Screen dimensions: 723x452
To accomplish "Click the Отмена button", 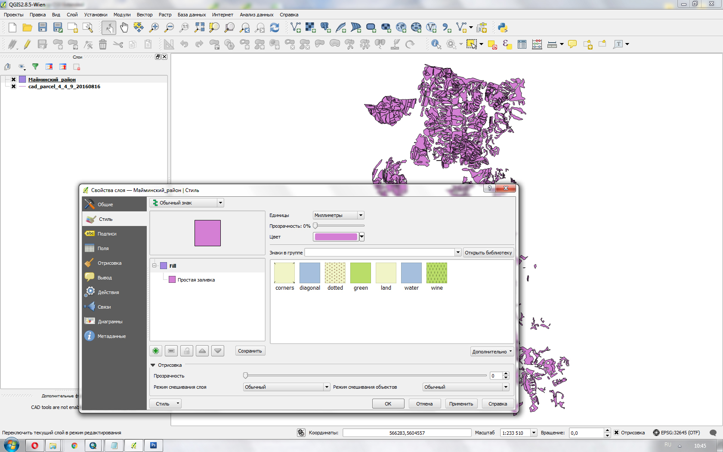I will 424,404.
